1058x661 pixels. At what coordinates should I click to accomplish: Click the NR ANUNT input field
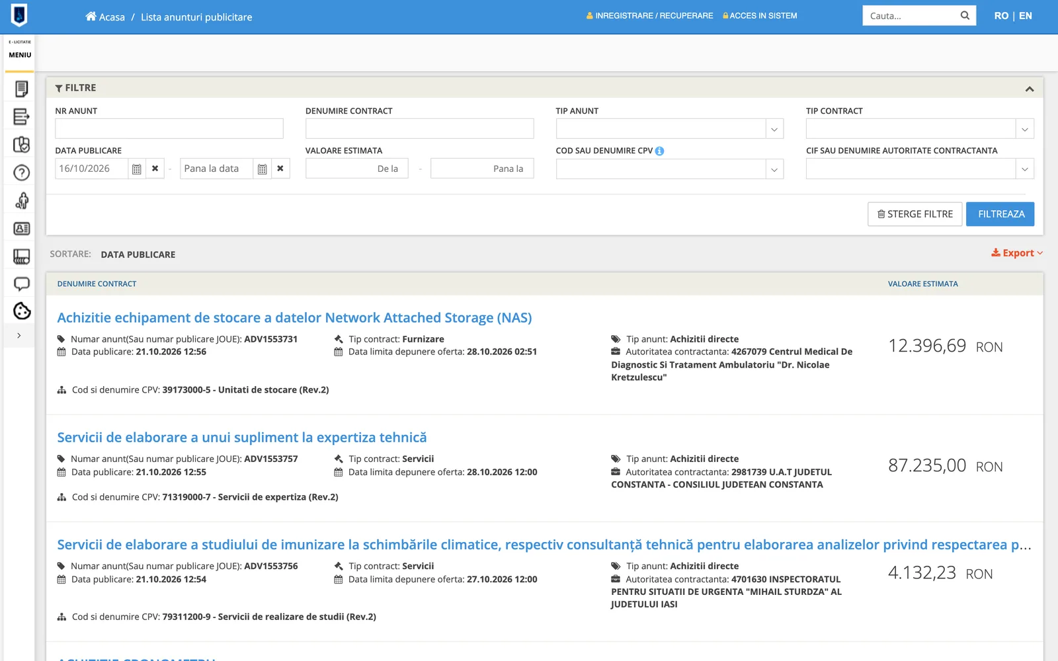(169, 129)
